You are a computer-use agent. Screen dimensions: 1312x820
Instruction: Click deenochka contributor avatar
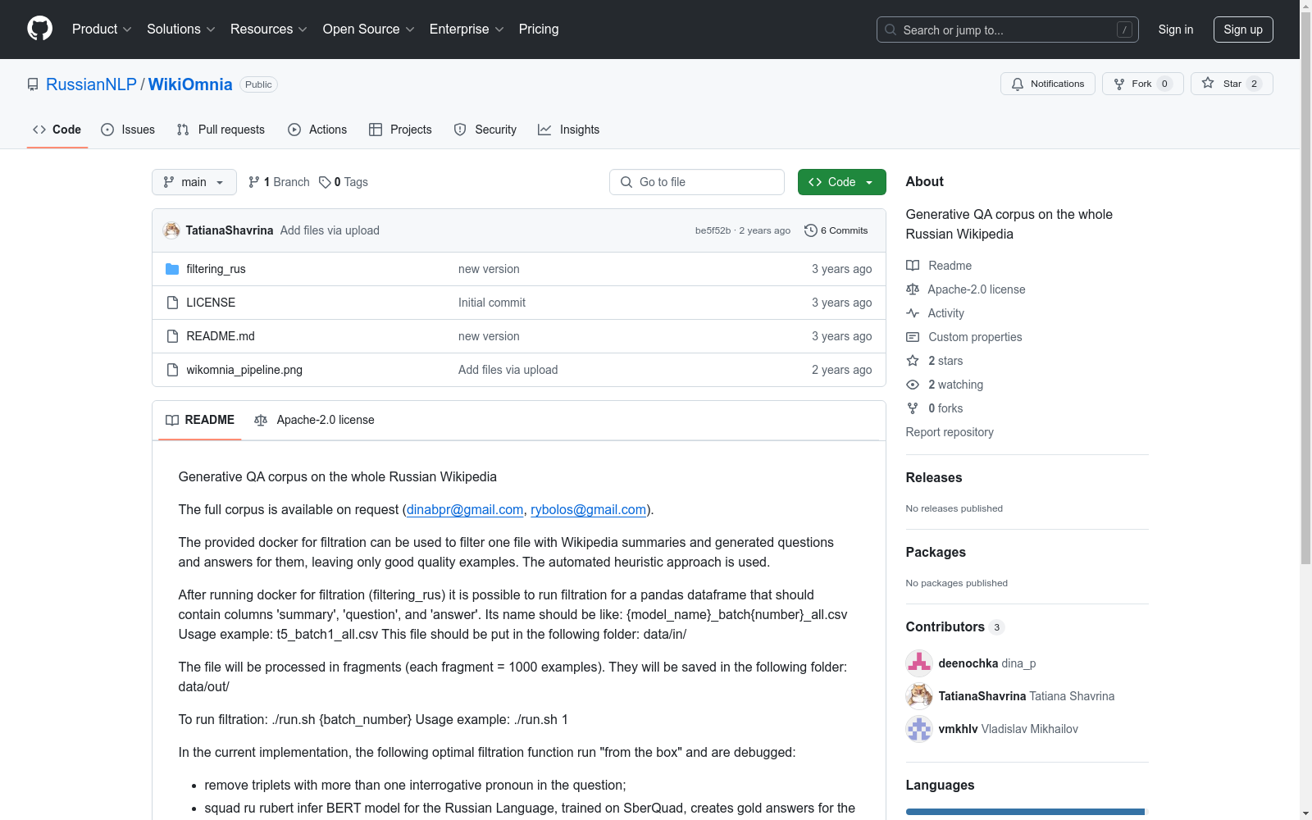(919, 663)
